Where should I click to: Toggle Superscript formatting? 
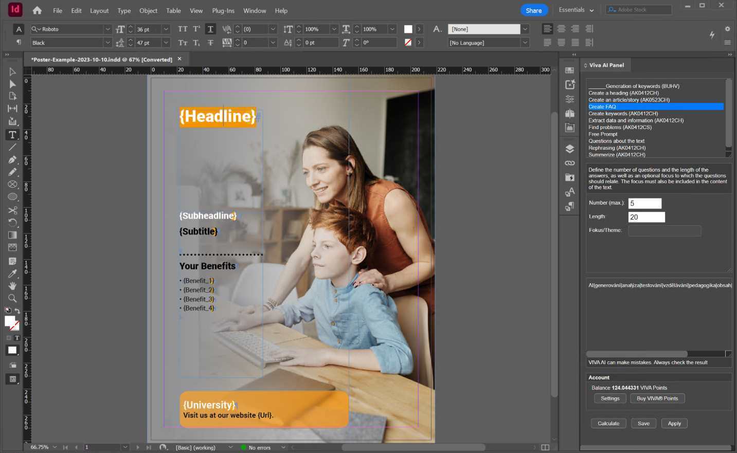pos(196,29)
